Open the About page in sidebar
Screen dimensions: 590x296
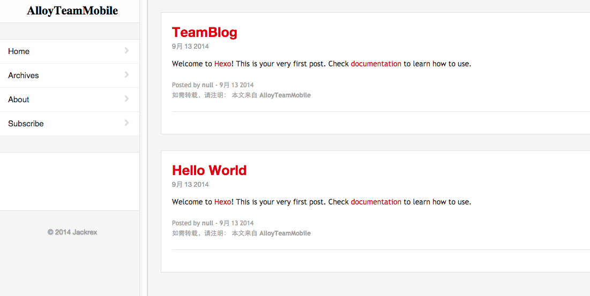(70, 100)
